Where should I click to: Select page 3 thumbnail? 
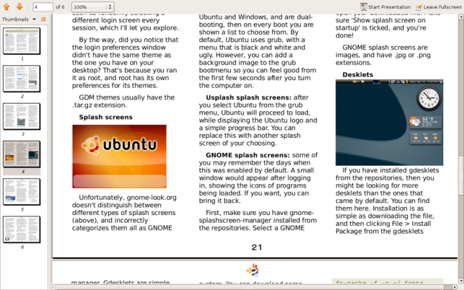coord(21,117)
